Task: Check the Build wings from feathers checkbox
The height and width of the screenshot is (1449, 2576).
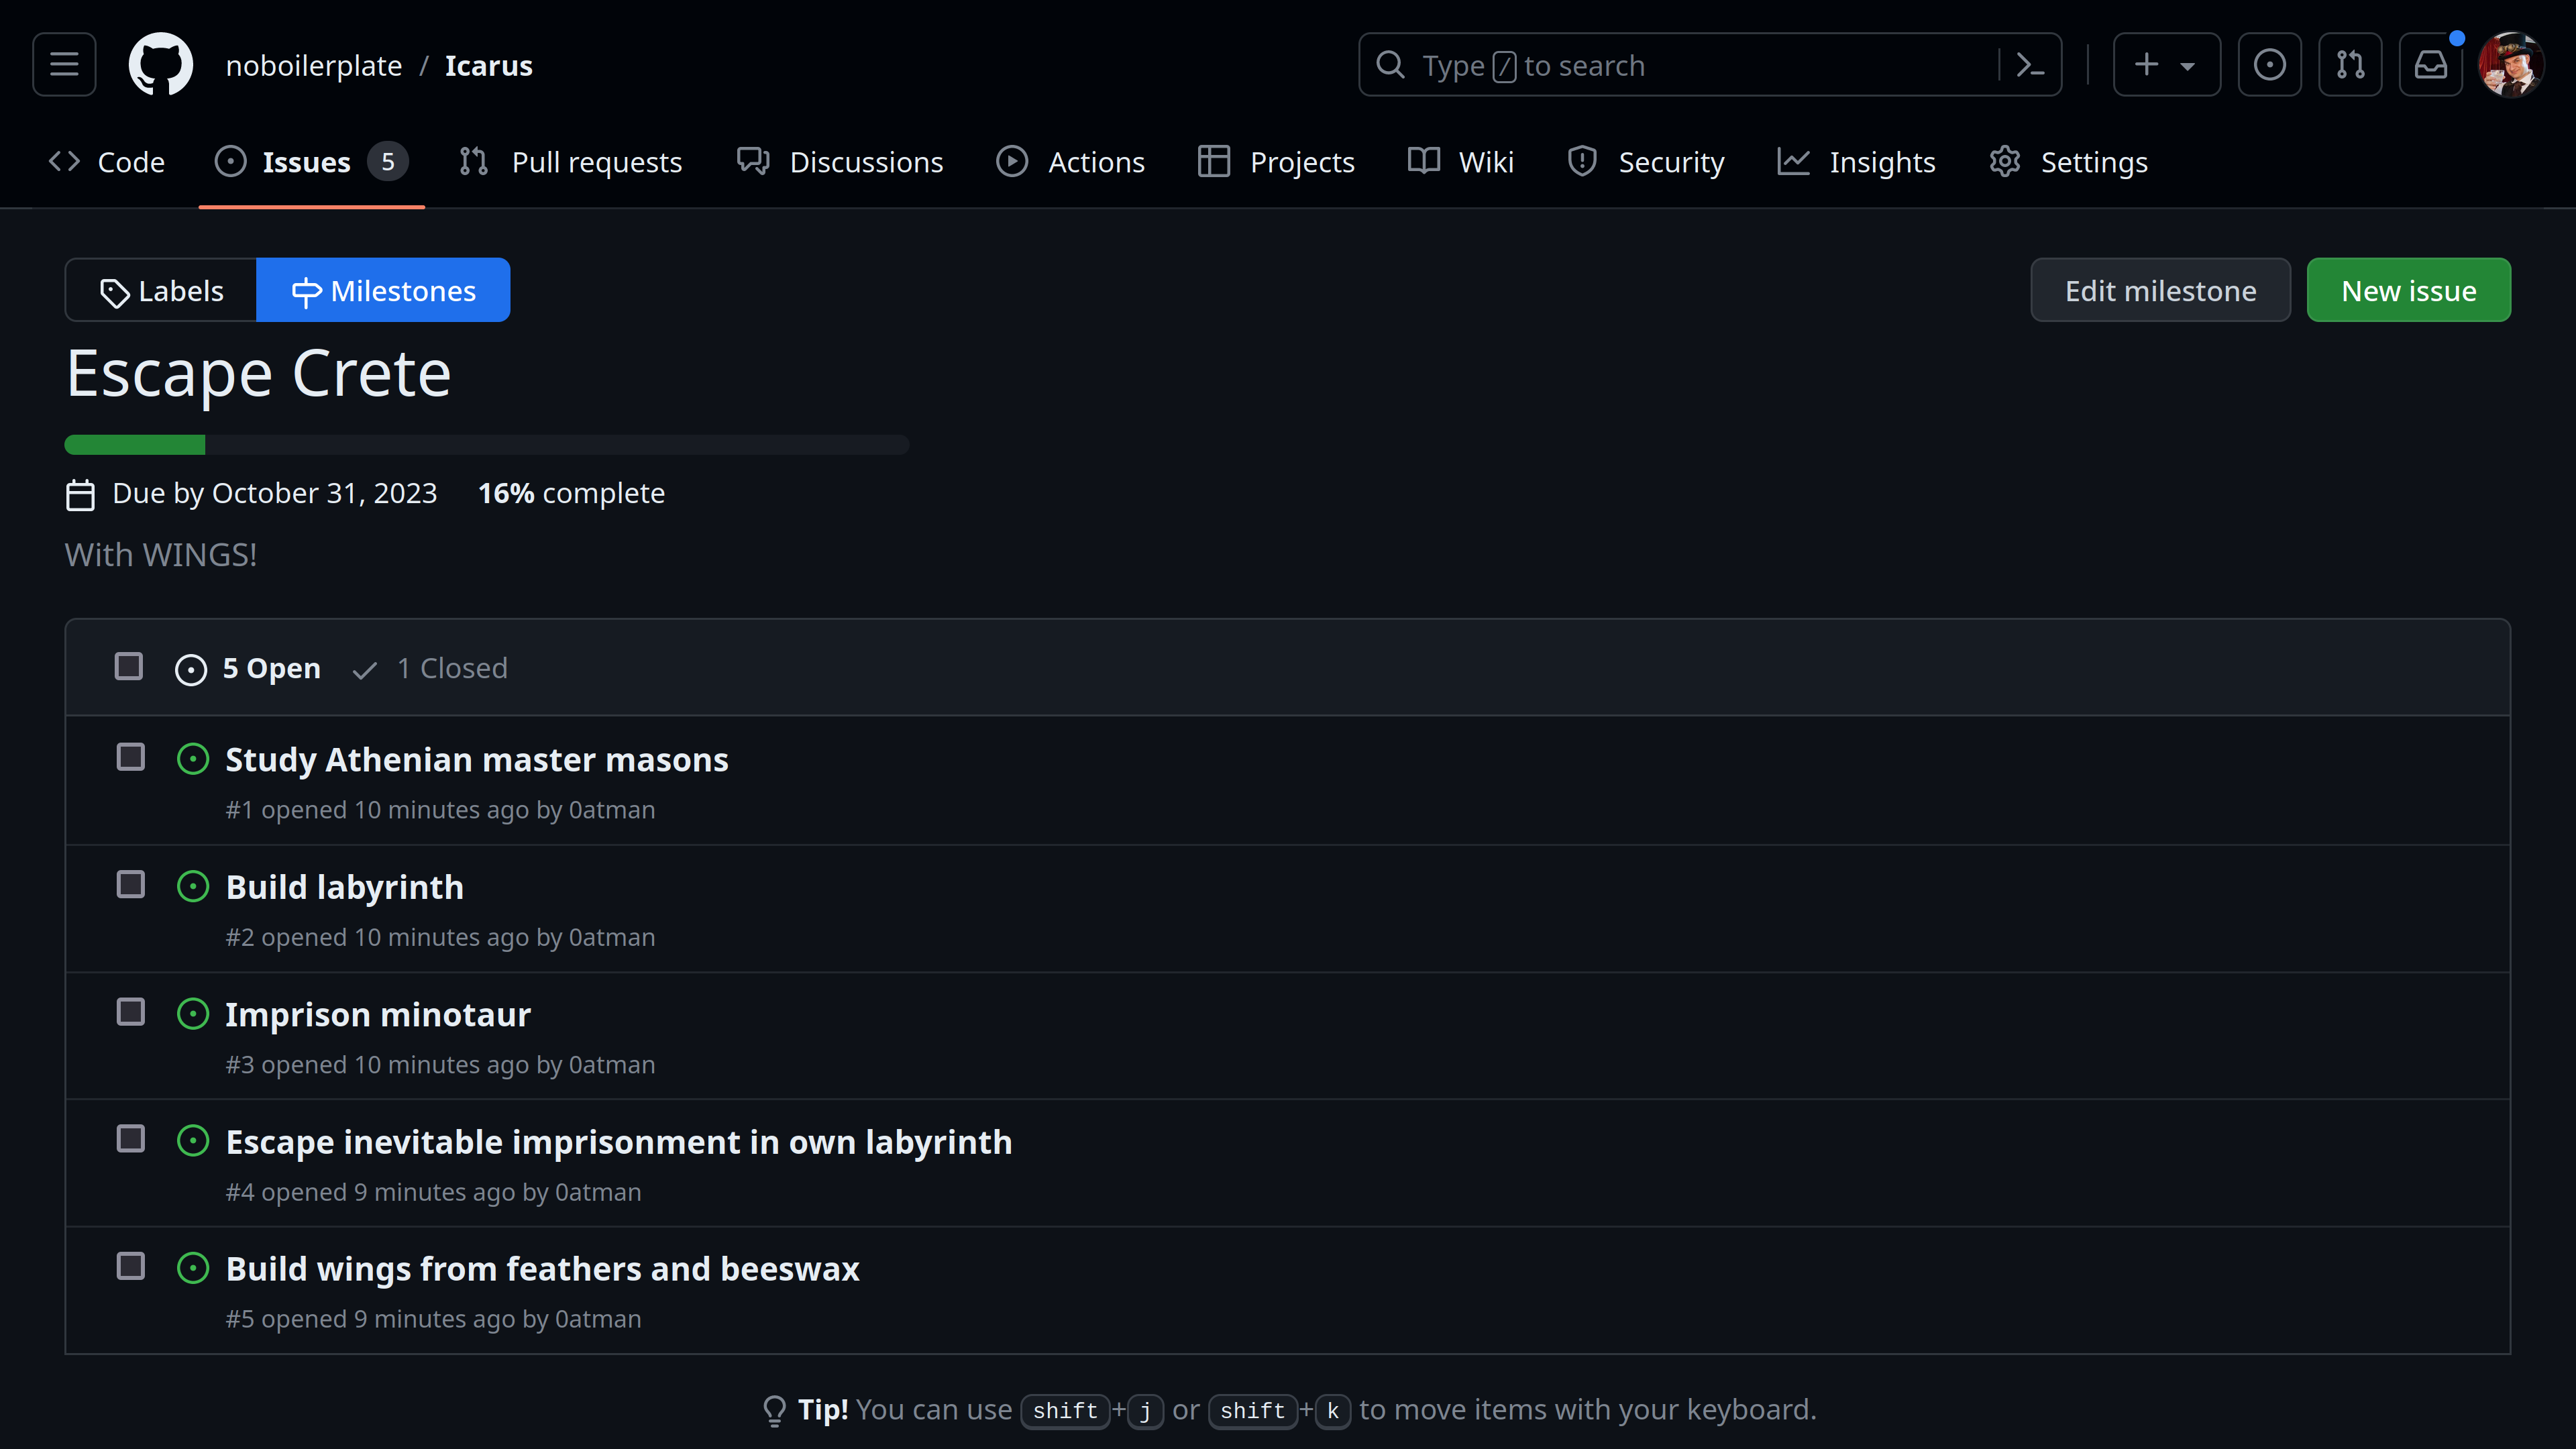Action: 131,1266
